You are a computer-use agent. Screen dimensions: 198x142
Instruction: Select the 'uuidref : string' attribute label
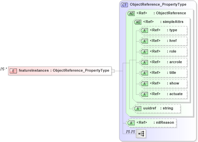click(158, 108)
